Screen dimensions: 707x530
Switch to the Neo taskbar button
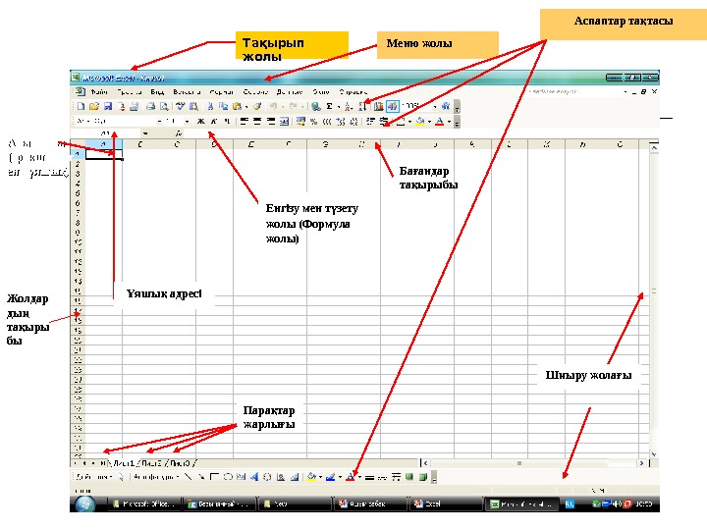pos(294,503)
